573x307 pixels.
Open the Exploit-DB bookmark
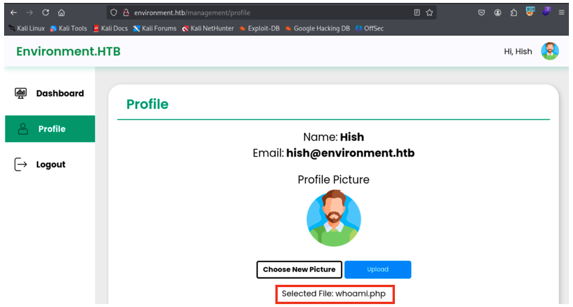tap(260, 29)
